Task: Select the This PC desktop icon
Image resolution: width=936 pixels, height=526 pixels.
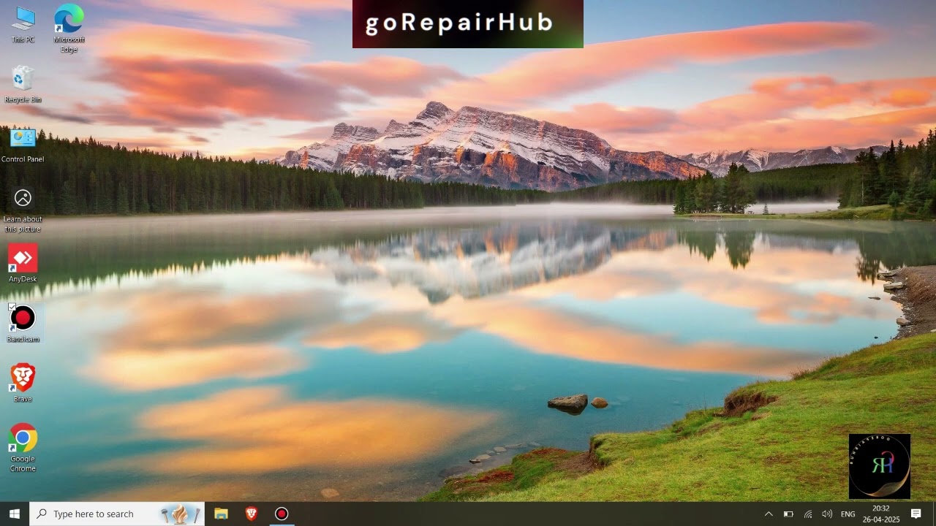Action: 23,25
